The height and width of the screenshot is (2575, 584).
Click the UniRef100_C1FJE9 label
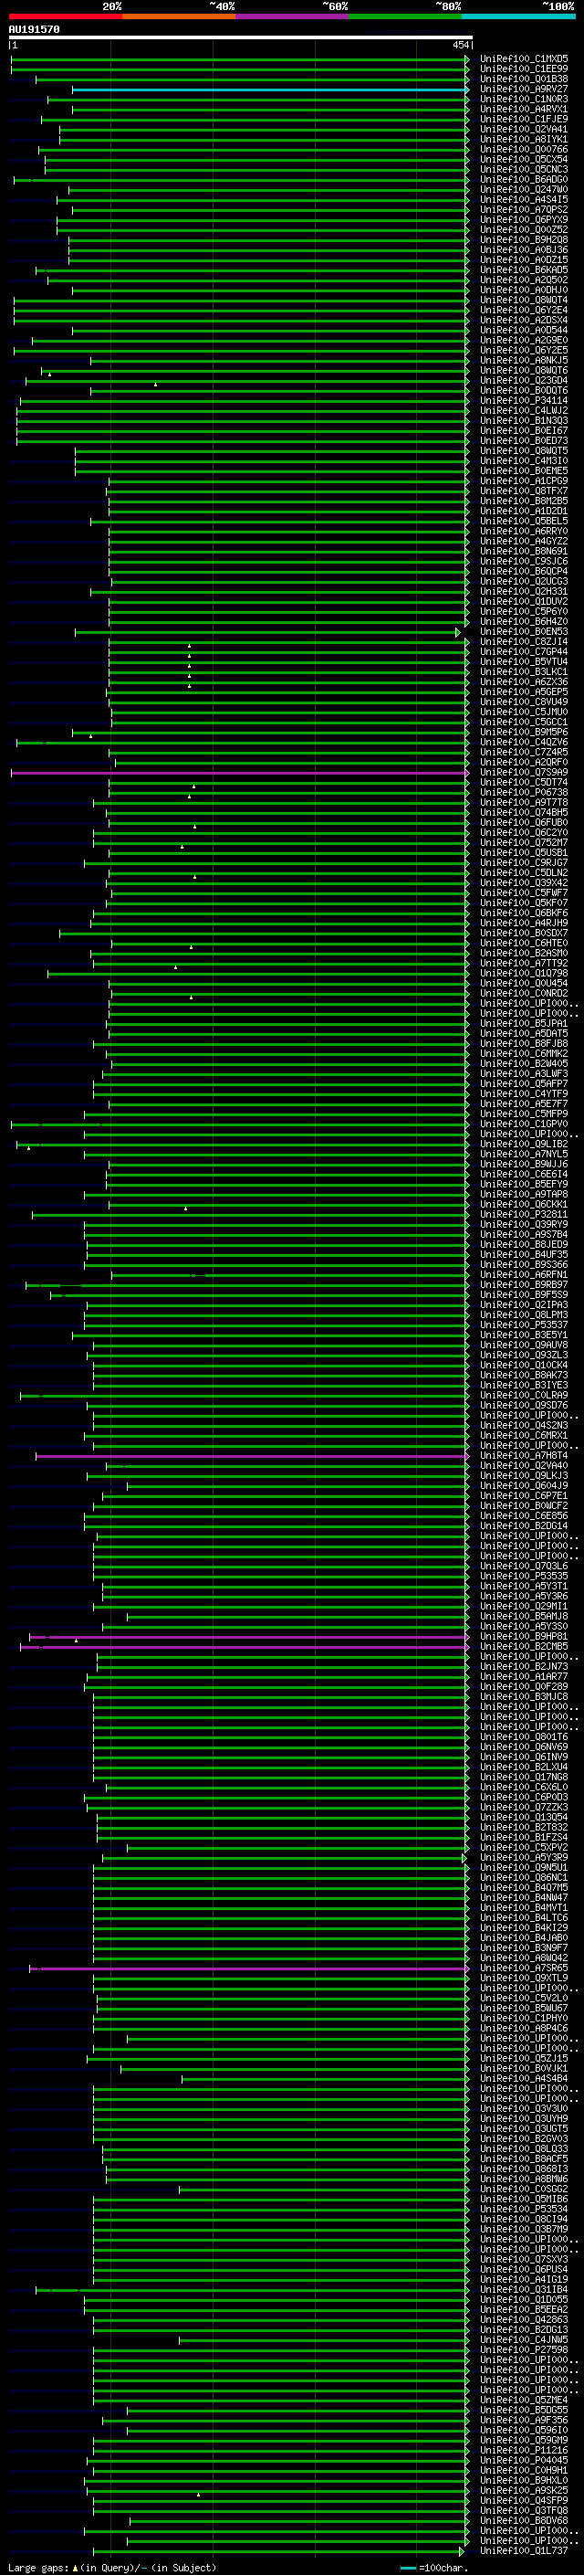click(x=523, y=119)
